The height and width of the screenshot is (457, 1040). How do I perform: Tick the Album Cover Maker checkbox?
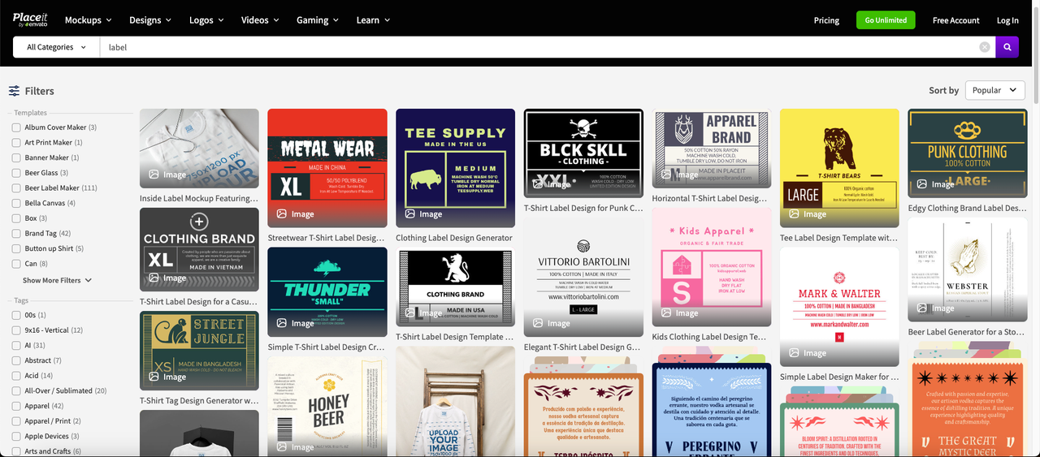[16, 127]
